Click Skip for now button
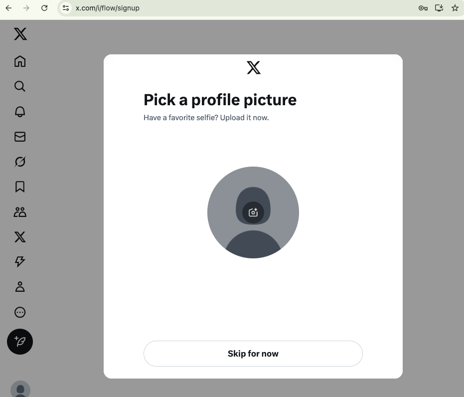 point(253,354)
